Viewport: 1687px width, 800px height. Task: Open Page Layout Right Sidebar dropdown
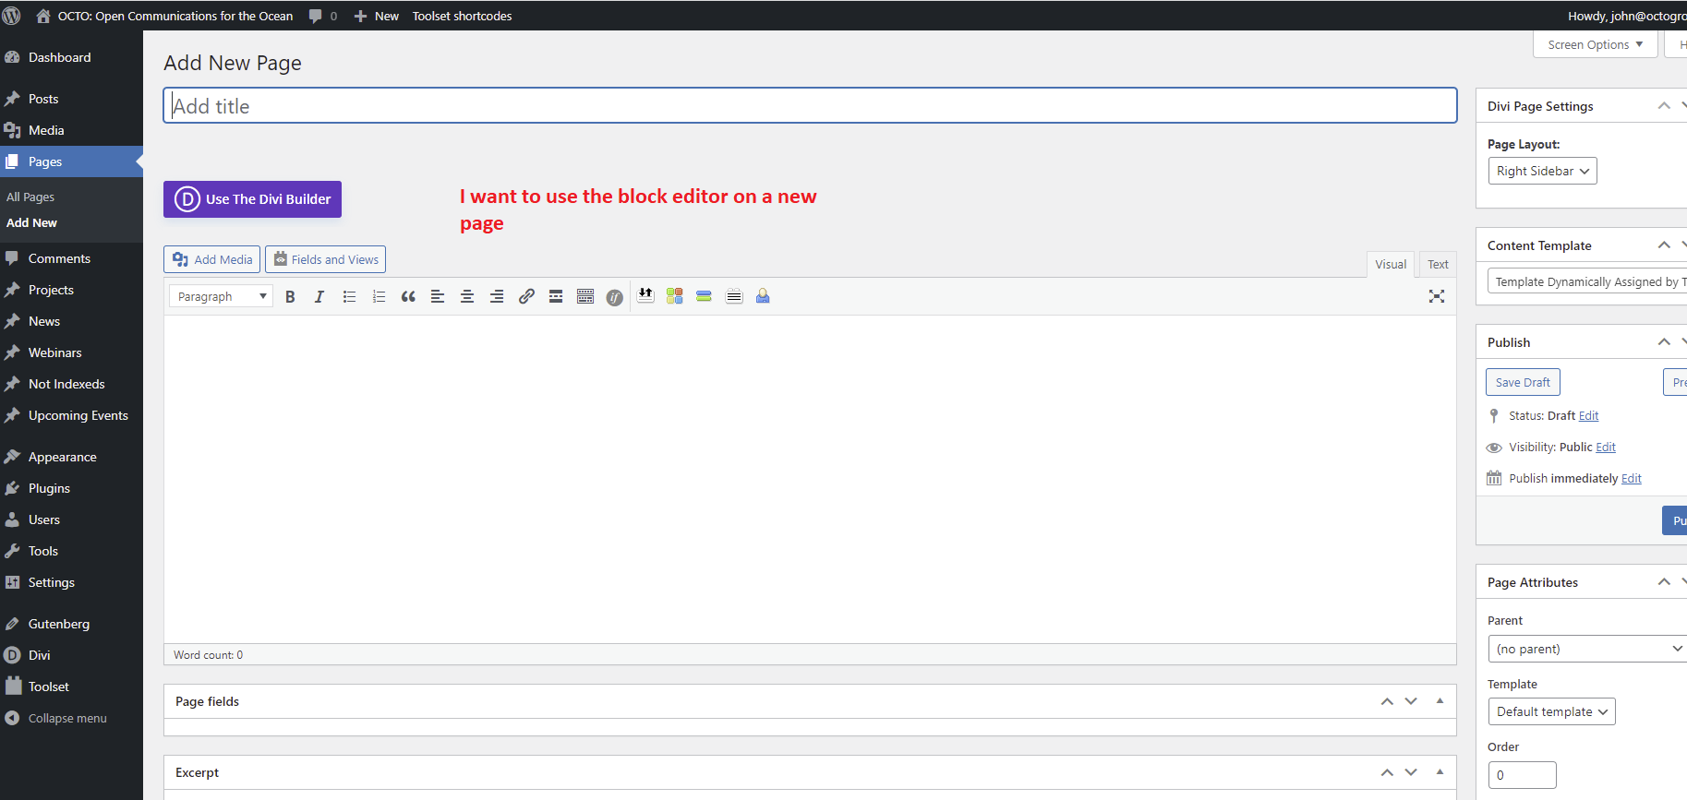pyautogui.click(x=1542, y=171)
